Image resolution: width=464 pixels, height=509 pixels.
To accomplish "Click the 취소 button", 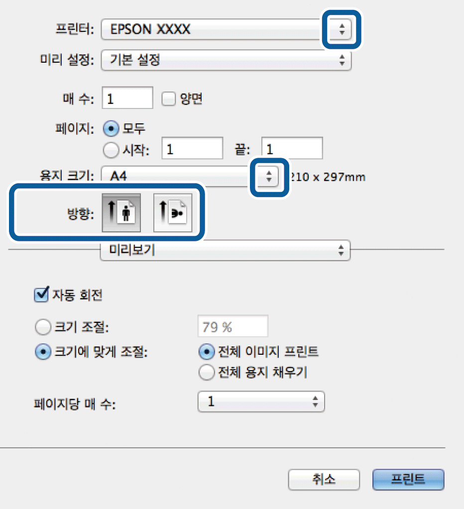I will click(x=324, y=480).
